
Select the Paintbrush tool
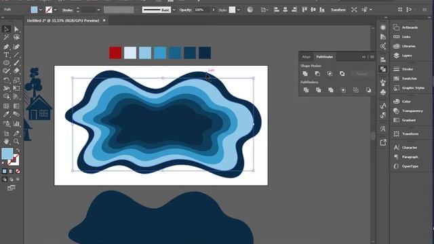click(16, 63)
